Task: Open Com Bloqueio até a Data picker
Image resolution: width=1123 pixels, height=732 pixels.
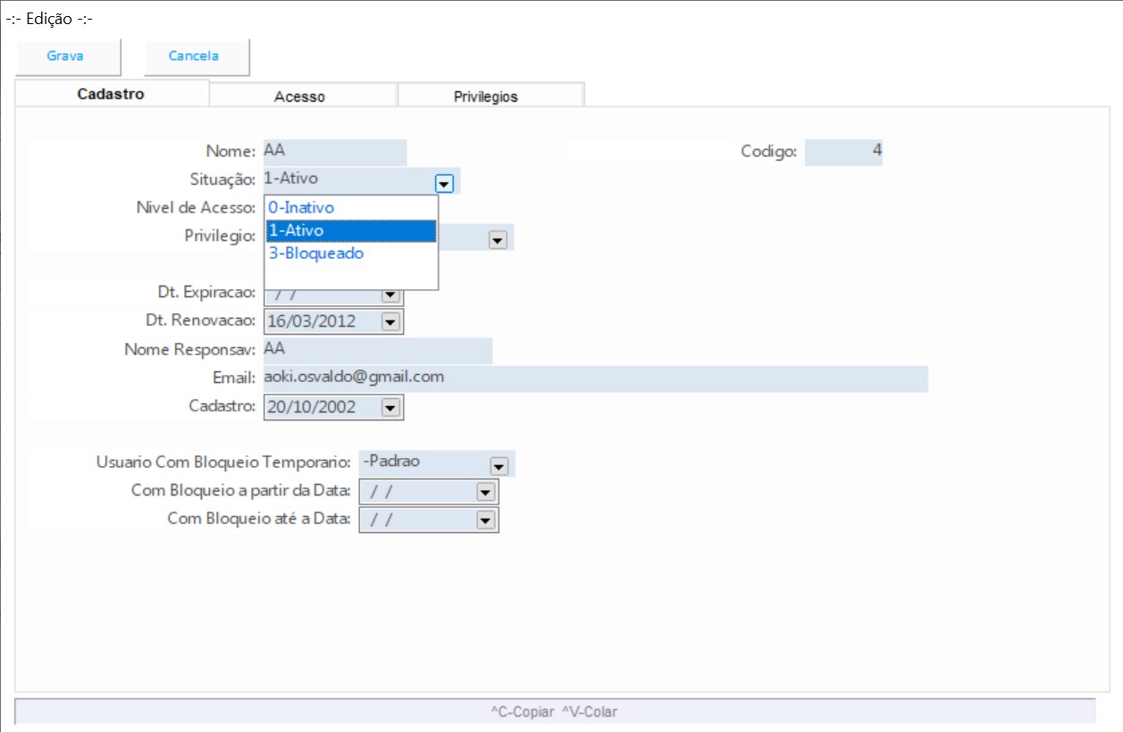Action: [x=485, y=520]
